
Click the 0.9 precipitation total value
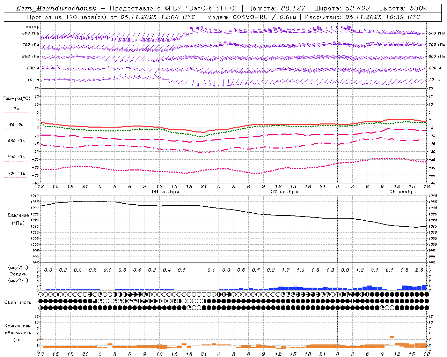pyautogui.click(x=345, y=270)
